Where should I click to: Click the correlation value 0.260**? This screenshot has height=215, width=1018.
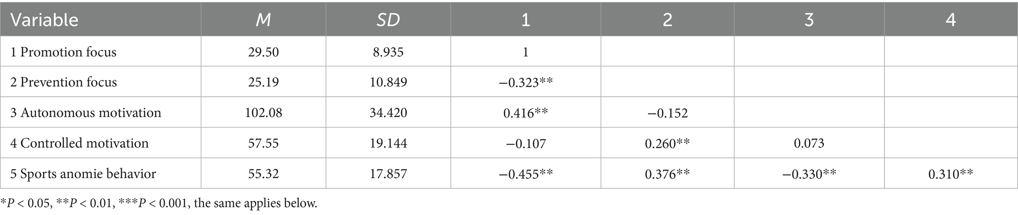667,143
